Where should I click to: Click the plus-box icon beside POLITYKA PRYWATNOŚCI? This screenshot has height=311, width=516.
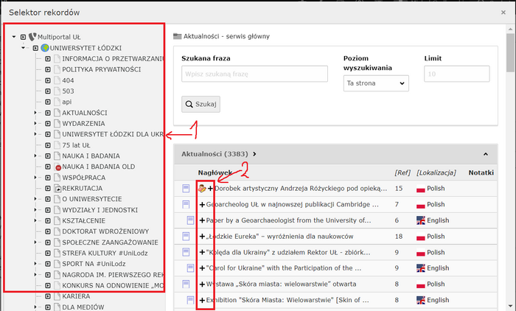[48, 69]
